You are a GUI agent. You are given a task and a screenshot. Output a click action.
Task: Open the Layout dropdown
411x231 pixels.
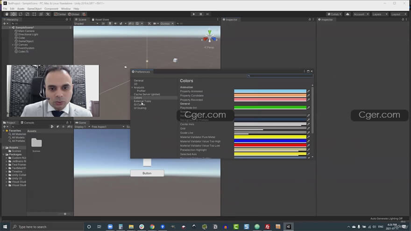pos(398,14)
